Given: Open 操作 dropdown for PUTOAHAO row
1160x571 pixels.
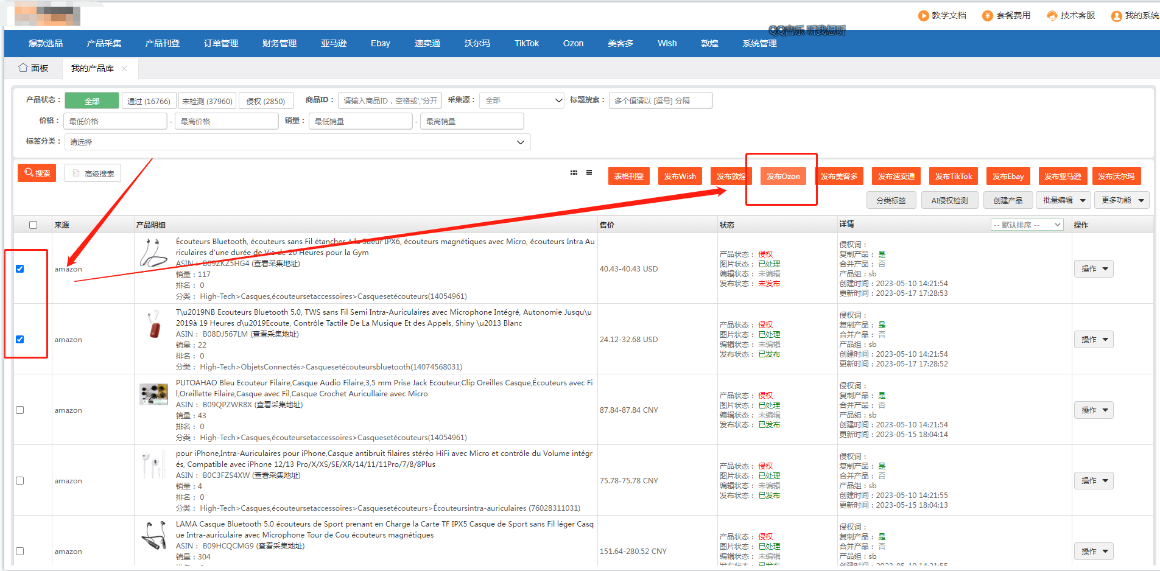Looking at the screenshot, I should (1094, 410).
